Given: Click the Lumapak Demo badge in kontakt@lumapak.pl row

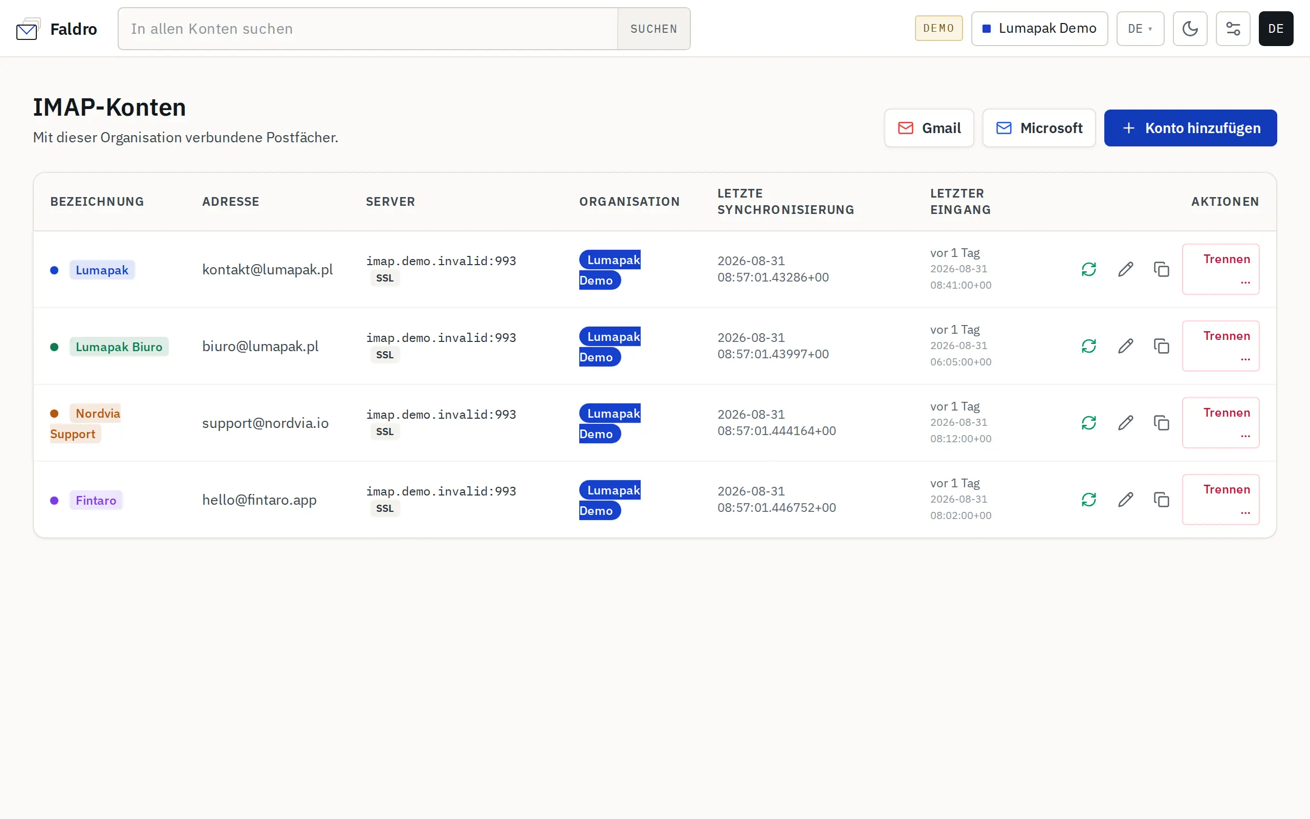Looking at the screenshot, I should [610, 270].
